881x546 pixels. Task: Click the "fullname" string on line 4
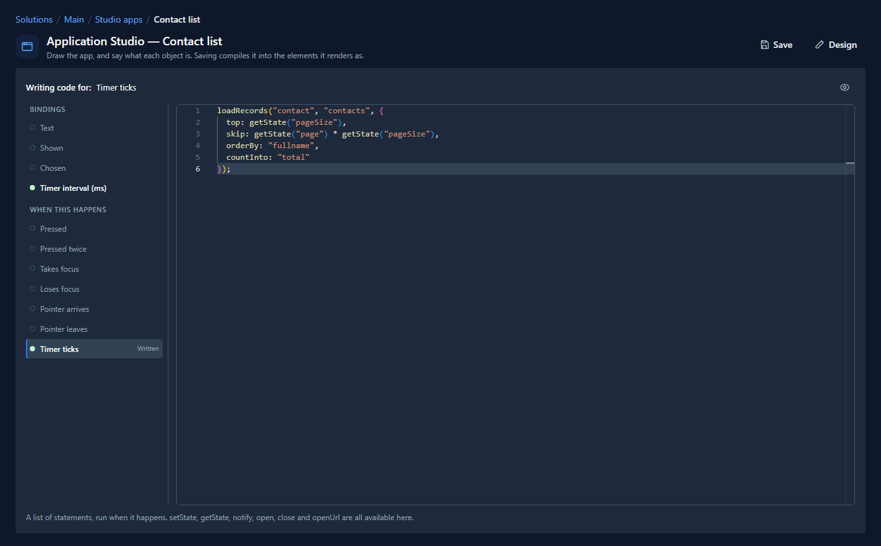coord(291,146)
